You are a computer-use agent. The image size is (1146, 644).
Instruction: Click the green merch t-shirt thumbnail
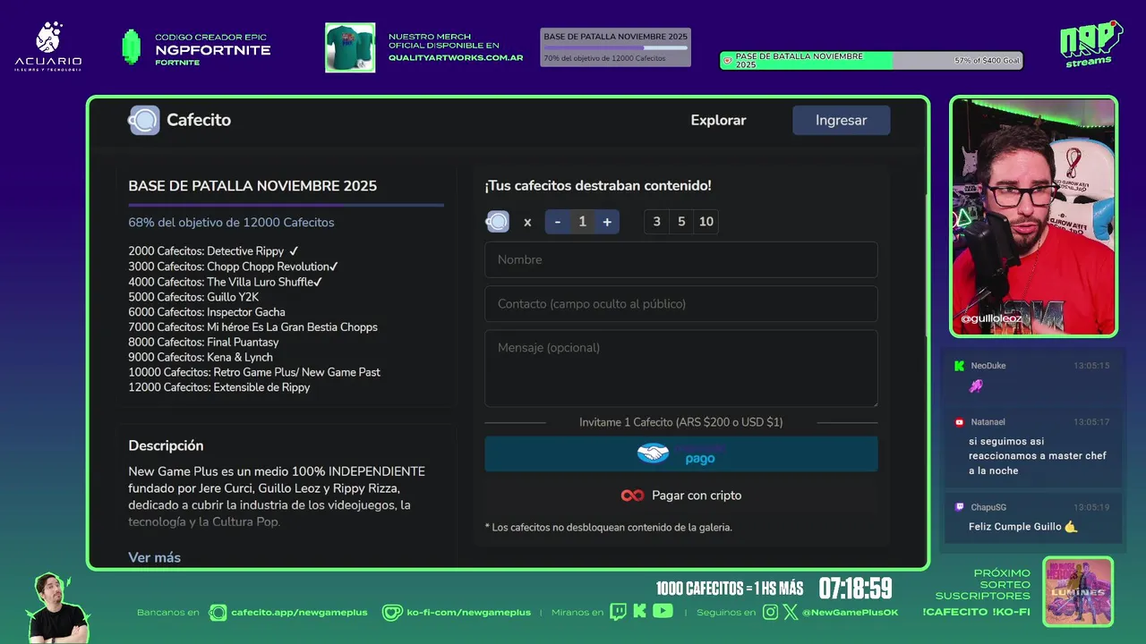coord(350,47)
